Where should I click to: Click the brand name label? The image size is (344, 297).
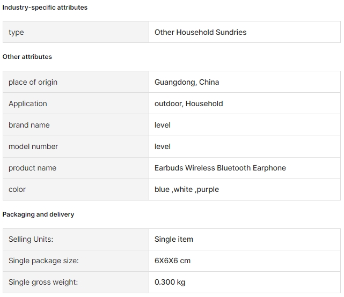pyautogui.click(x=29, y=125)
